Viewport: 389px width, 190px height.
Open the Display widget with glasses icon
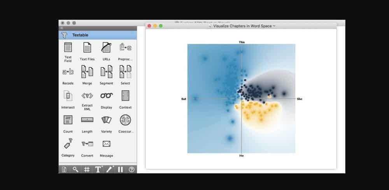[x=106, y=96]
